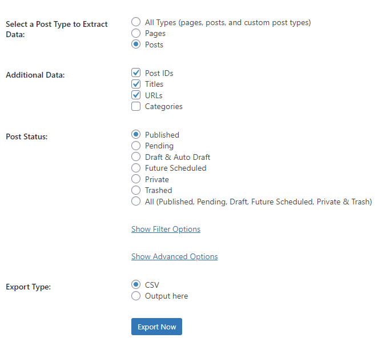Choose Output here export type
Screen dimensions: 386x354
pyautogui.click(x=136, y=296)
